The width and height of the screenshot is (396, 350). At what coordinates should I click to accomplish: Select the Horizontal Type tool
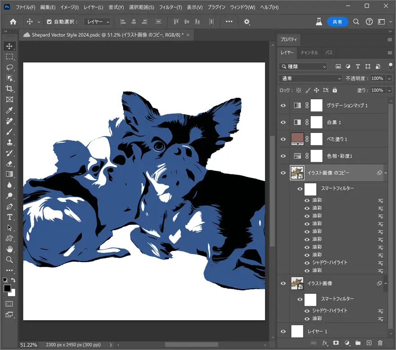(9, 217)
